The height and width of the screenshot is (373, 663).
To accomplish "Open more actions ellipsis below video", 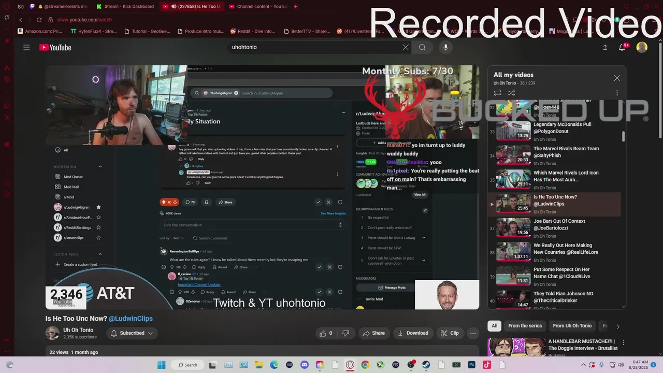I will click(473, 333).
